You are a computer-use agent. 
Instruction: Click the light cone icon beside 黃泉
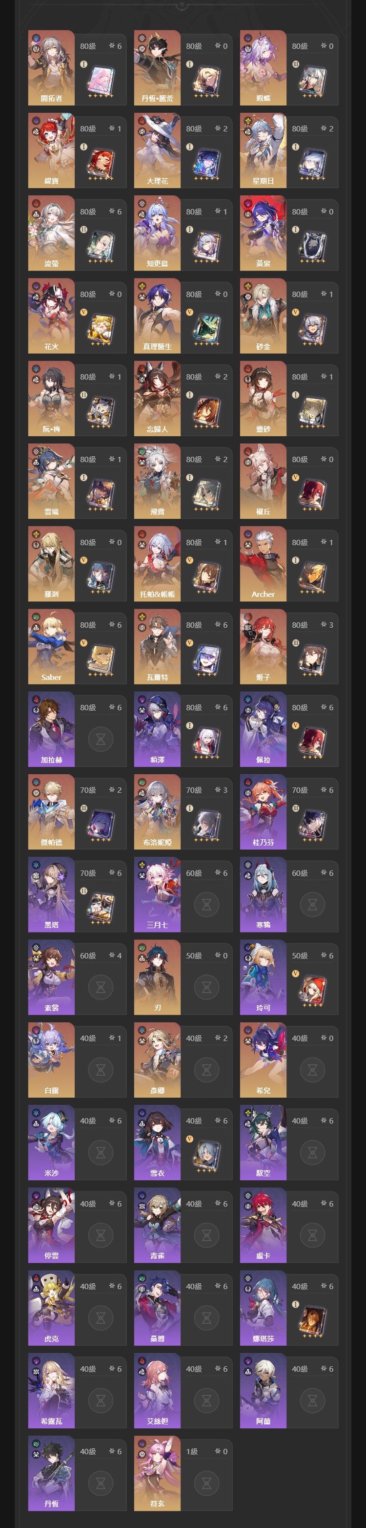coord(312,247)
